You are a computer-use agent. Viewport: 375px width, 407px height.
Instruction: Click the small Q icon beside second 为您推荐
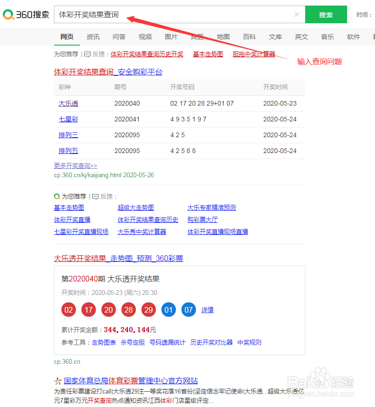pyautogui.click(x=57, y=196)
